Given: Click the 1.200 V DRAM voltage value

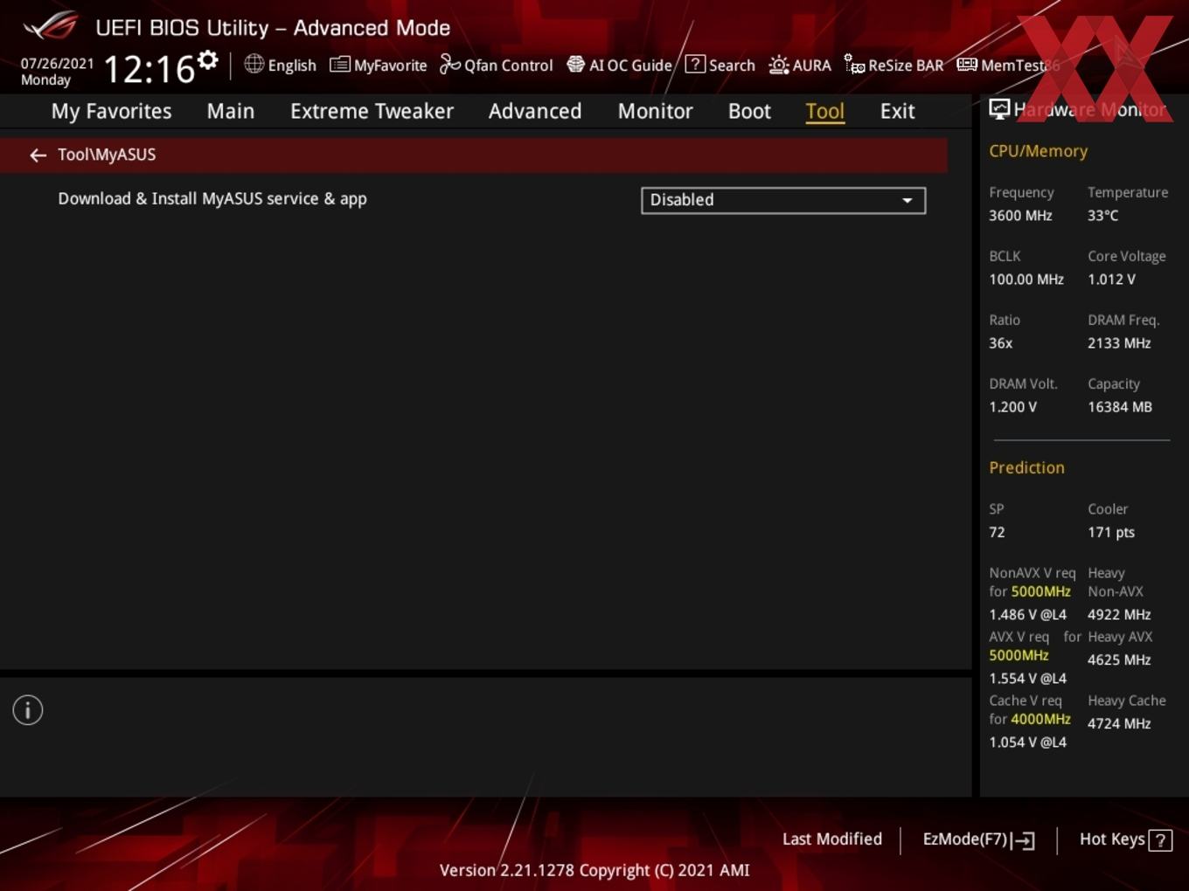Looking at the screenshot, I should click(x=1012, y=407).
